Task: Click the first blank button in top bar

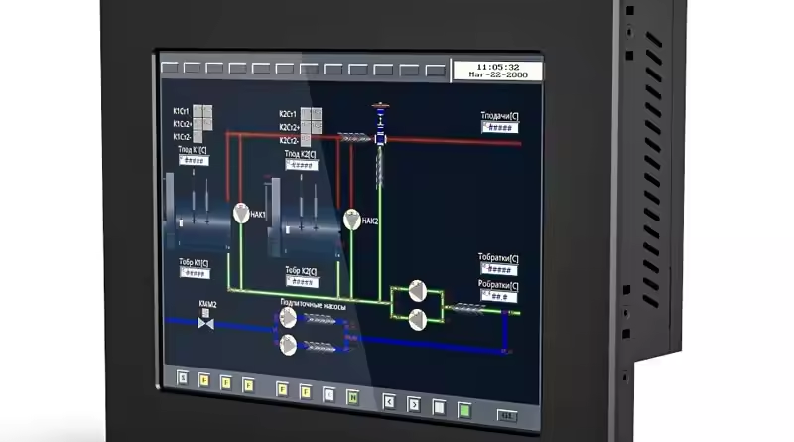Action: tap(169, 69)
